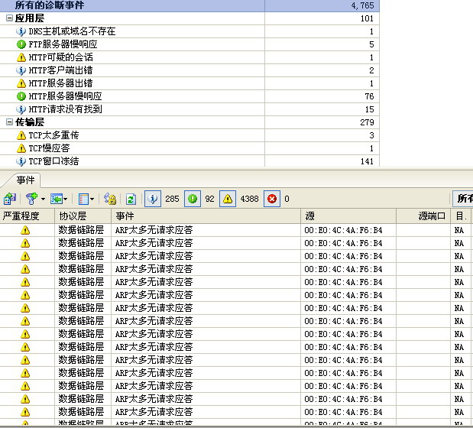Viewport: 473px width, 428px height.
Task: Click the red error events filter icon
Action: 273,199
